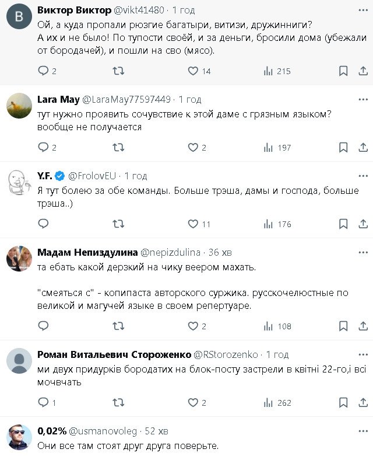Screen dimensions: 373x456
Task: Reply to Мадам Непиздулина's tweet
Action: 43,326
